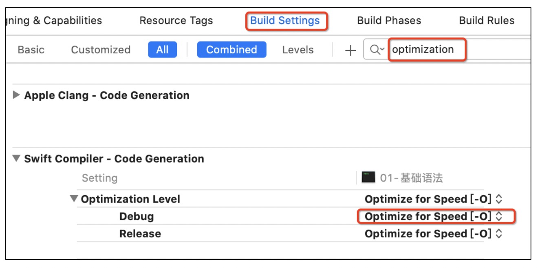The image size is (538, 268).
Task: Collapse Swift Compiler - Code Generation section
Action: [x=16, y=158]
